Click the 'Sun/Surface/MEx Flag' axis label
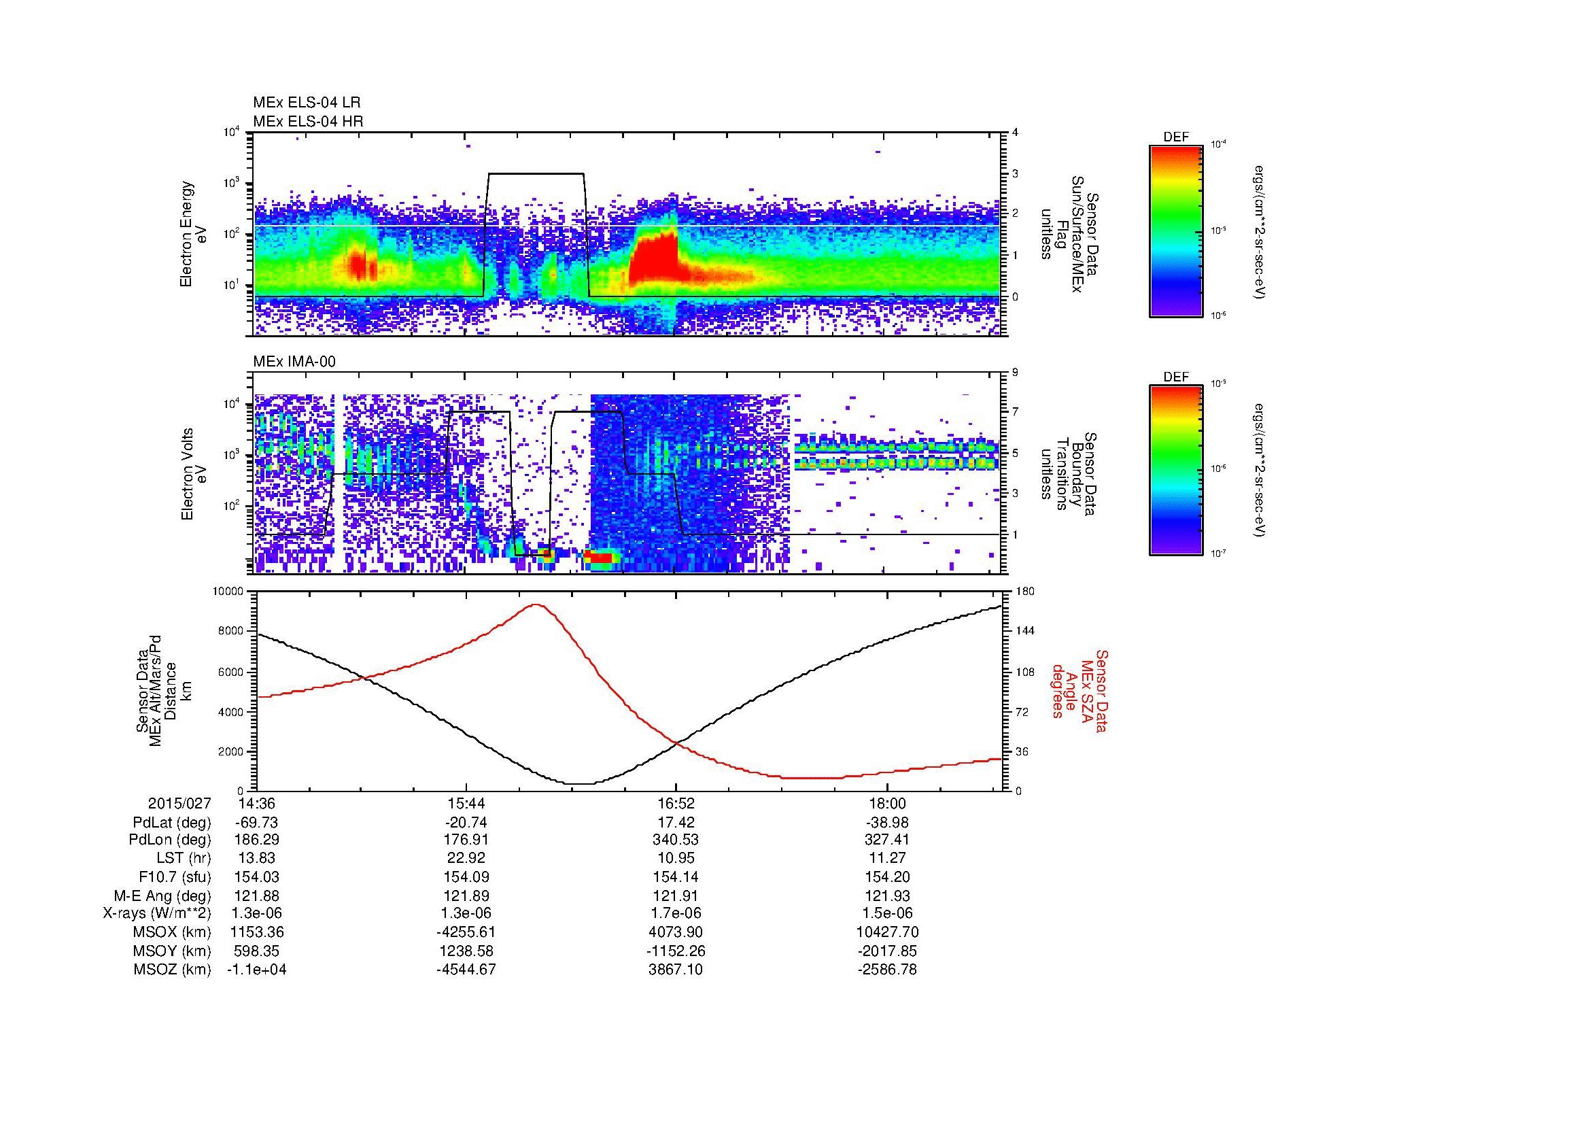The height and width of the screenshot is (1124, 1590). pyautogui.click(x=1069, y=234)
